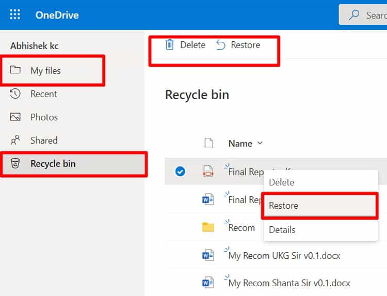This screenshot has height=296, width=387.
Task: Click the search magnifier icon
Action: tap(354, 15)
